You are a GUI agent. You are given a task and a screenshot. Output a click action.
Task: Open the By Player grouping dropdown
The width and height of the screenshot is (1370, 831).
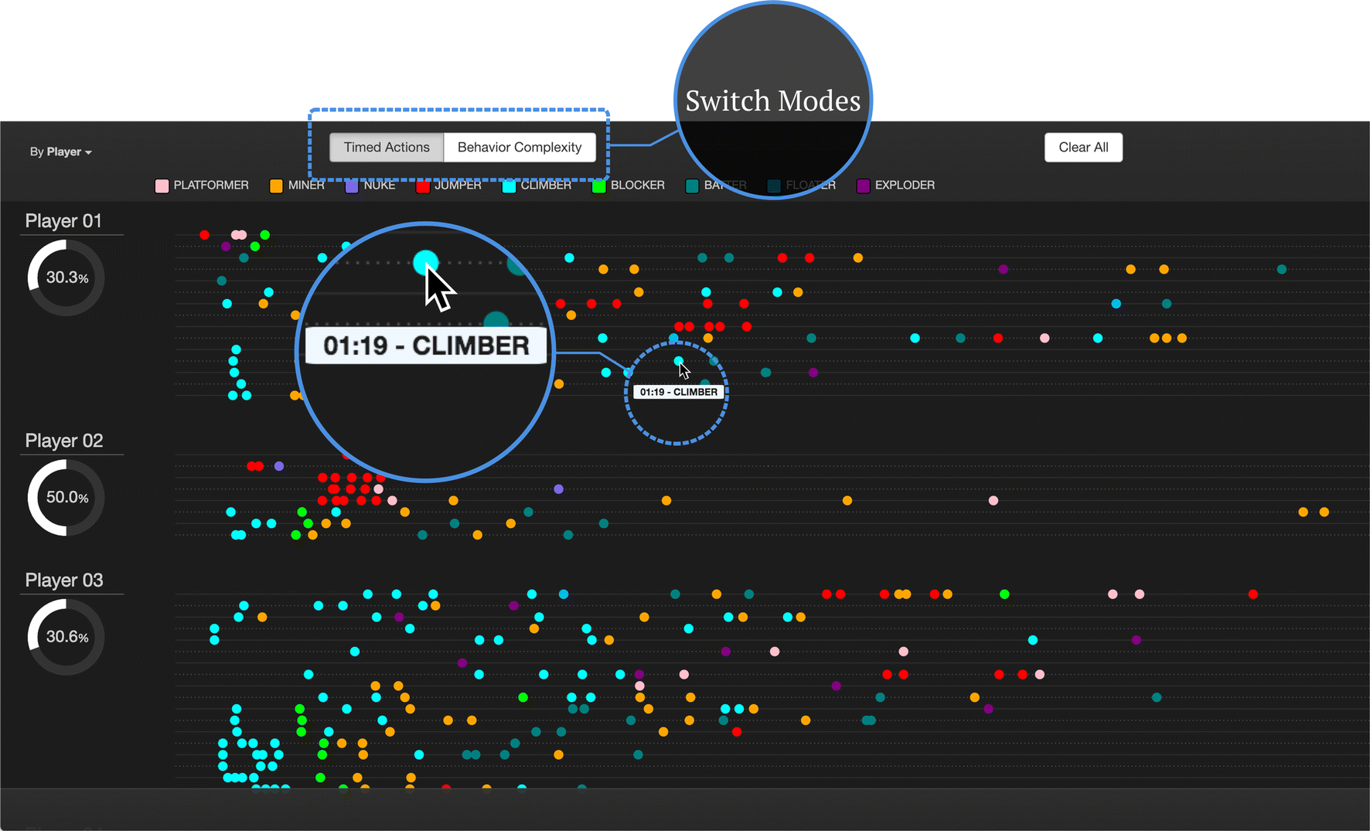[60, 152]
